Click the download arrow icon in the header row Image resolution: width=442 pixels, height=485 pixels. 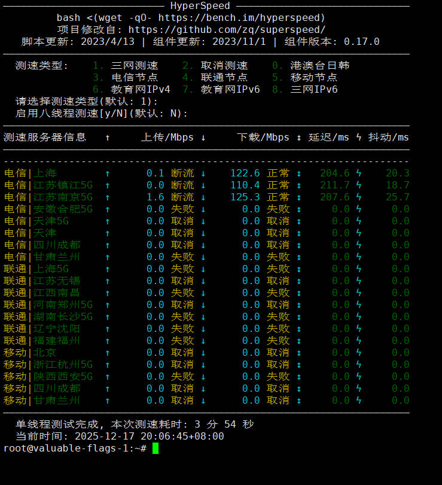pos(203,138)
